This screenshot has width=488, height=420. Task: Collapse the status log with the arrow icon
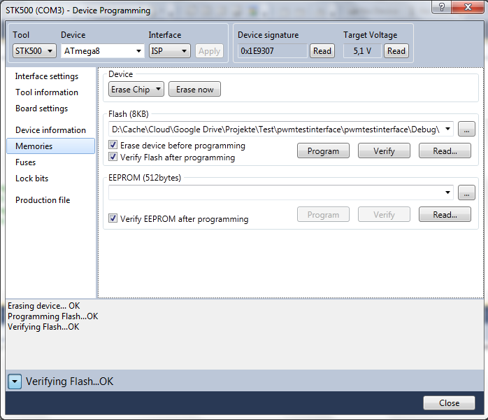tap(15, 381)
